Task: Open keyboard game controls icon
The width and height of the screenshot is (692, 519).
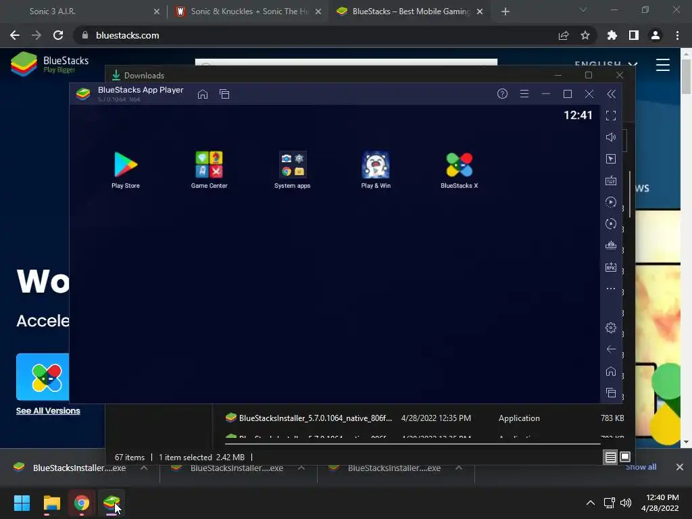Action: click(x=611, y=180)
